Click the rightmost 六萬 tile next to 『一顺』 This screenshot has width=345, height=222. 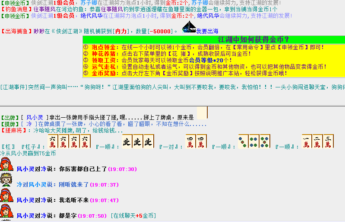[85, 141]
